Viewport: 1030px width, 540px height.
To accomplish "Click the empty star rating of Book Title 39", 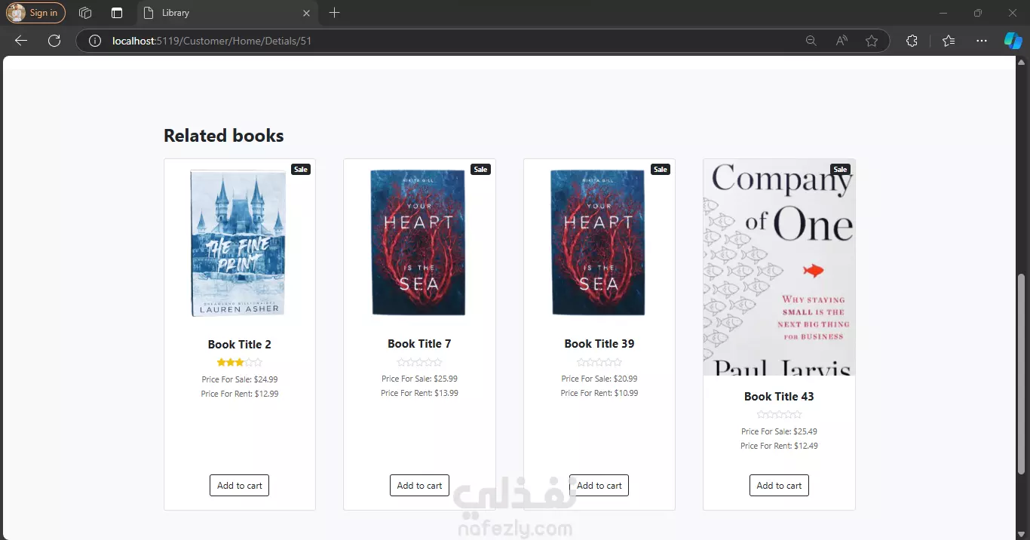I will 599,362.
